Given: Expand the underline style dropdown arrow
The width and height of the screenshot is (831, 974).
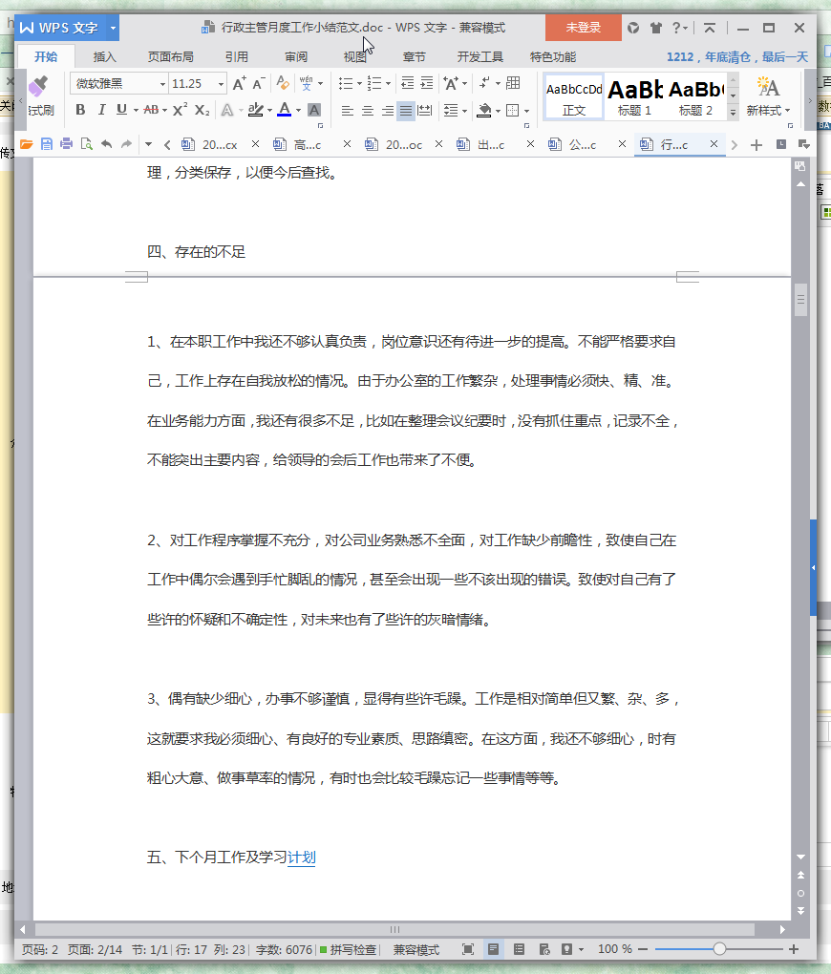Looking at the screenshot, I should tap(136, 111).
